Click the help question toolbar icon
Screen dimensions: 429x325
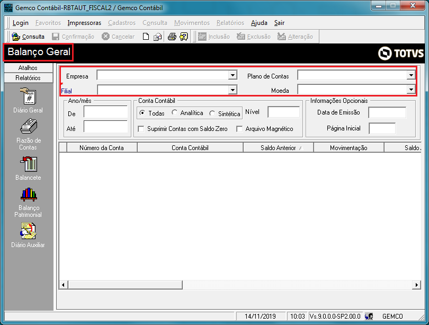point(184,37)
